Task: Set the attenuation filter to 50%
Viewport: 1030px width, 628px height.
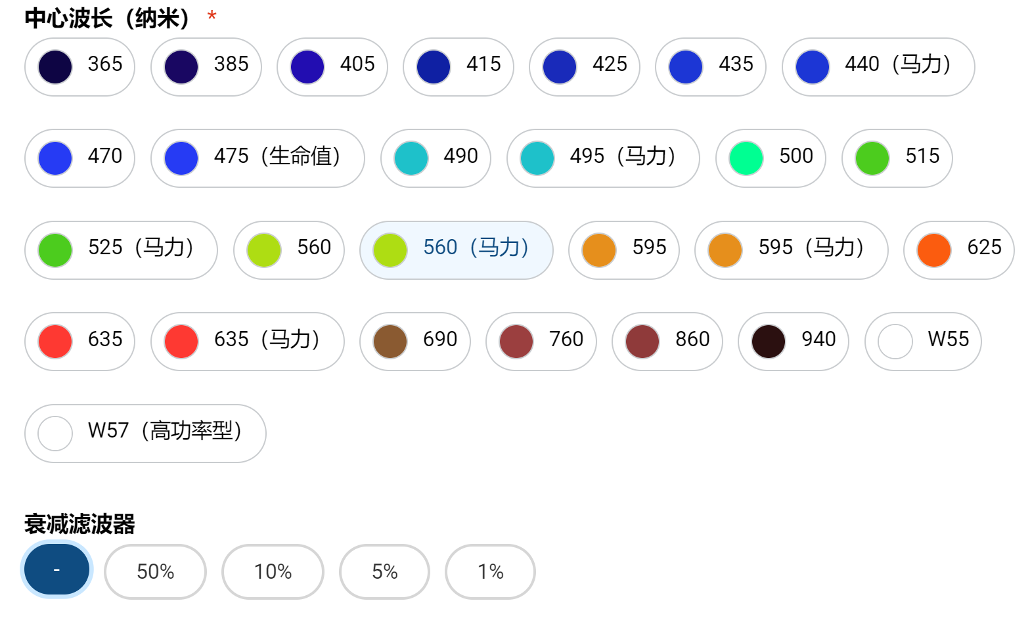Action: (155, 572)
